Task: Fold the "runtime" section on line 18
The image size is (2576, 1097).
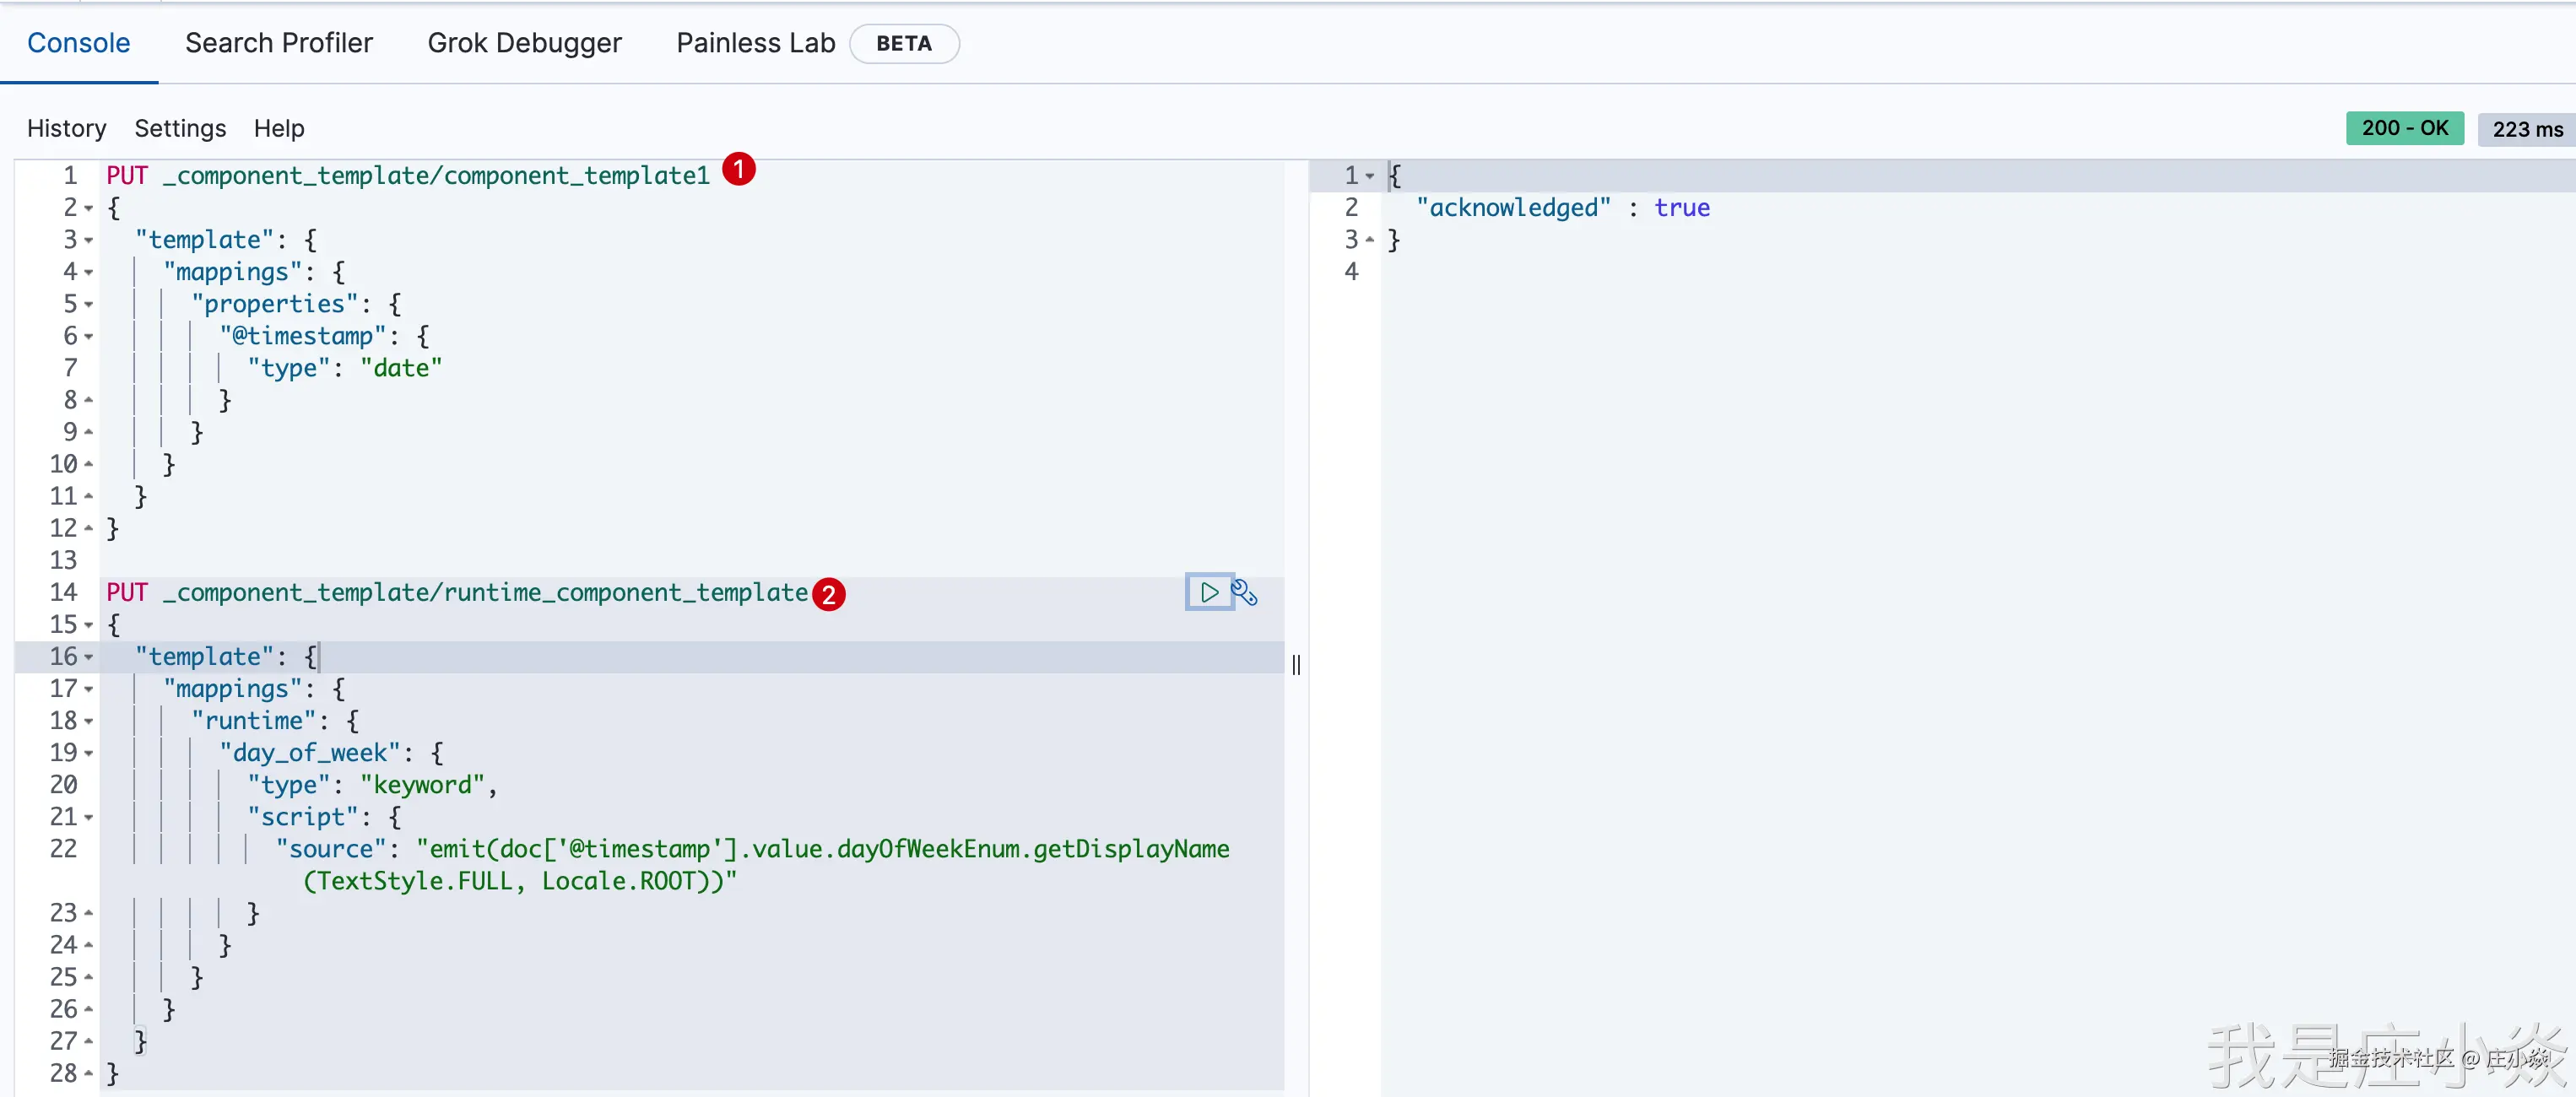Action: coord(89,721)
